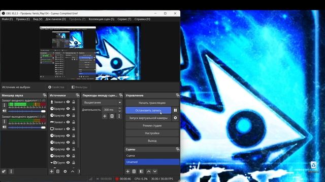Float the Сцены dock panel

click(177, 149)
